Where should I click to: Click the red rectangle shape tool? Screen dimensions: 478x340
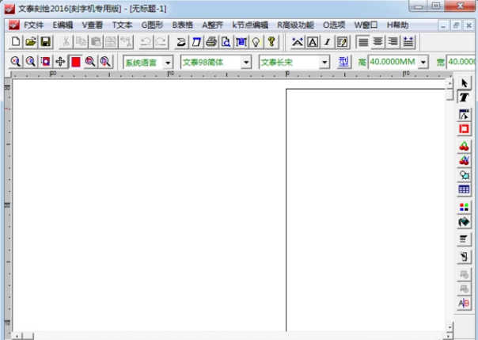[x=464, y=129]
